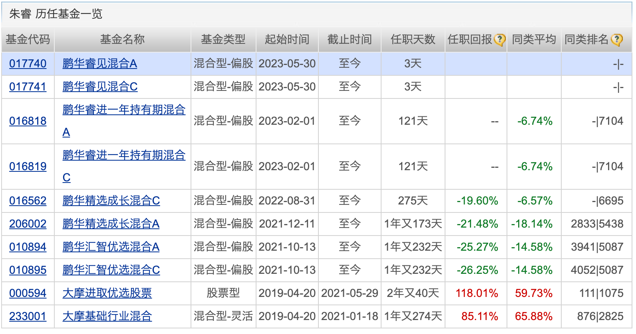Select ranking 2833|5438 cell
The width and height of the screenshot is (636, 334).
coord(597,224)
